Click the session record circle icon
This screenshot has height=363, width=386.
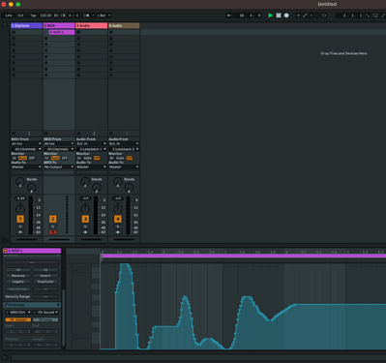click(324, 15)
